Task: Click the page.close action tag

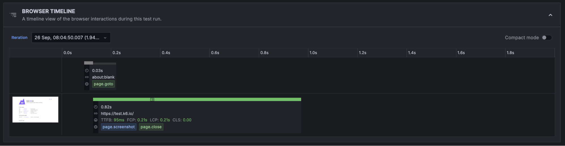Action: click(151, 127)
